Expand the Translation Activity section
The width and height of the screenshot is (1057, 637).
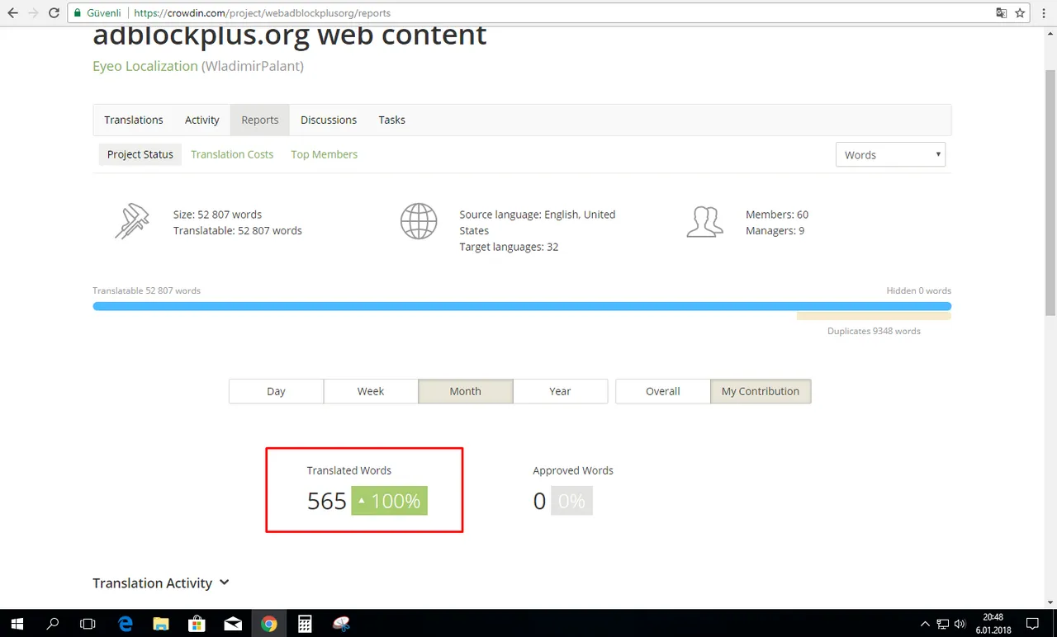pos(161,583)
